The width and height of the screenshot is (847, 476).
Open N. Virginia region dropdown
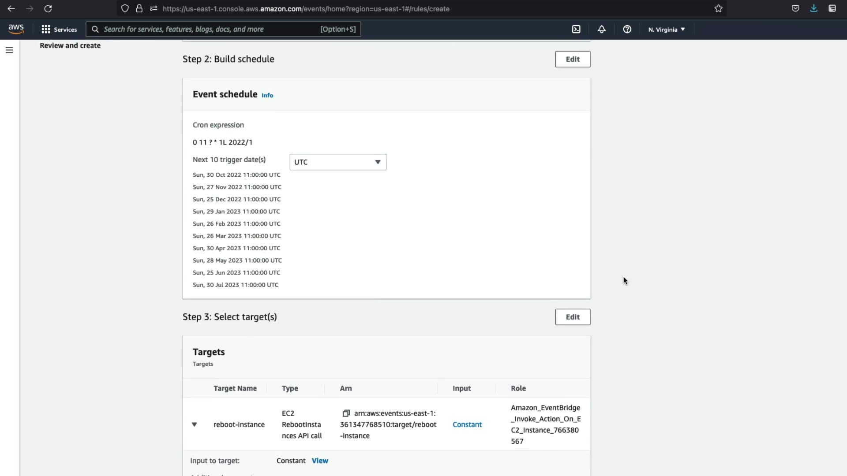tap(666, 30)
